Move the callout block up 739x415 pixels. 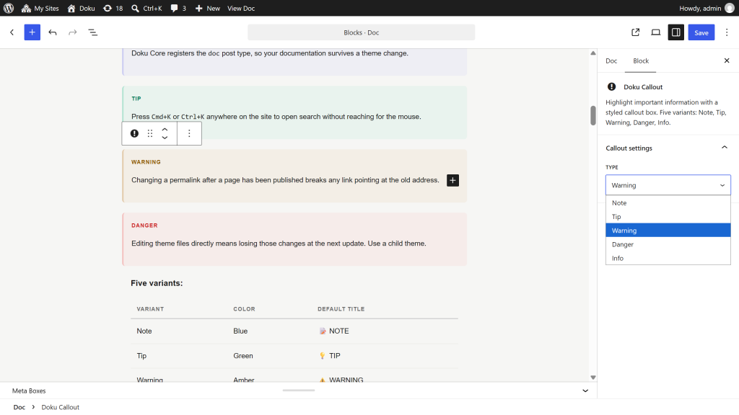tap(165, 129)
